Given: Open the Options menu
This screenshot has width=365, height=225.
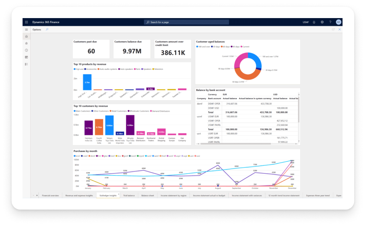Looking at the screenshot, I should (x=37, y=29).
